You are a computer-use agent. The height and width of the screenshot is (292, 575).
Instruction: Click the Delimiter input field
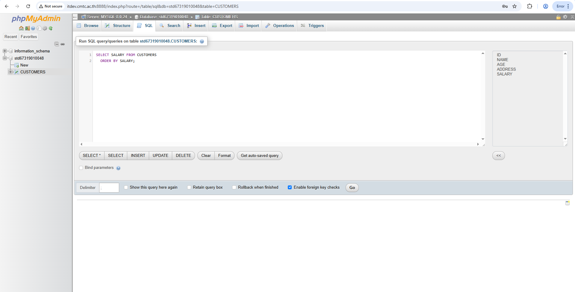[x=109, y=188]
